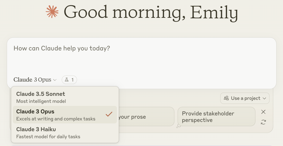Click the "1" count beside the flask
The width and height of the screenshot is (283, 146).
point(73,80)
